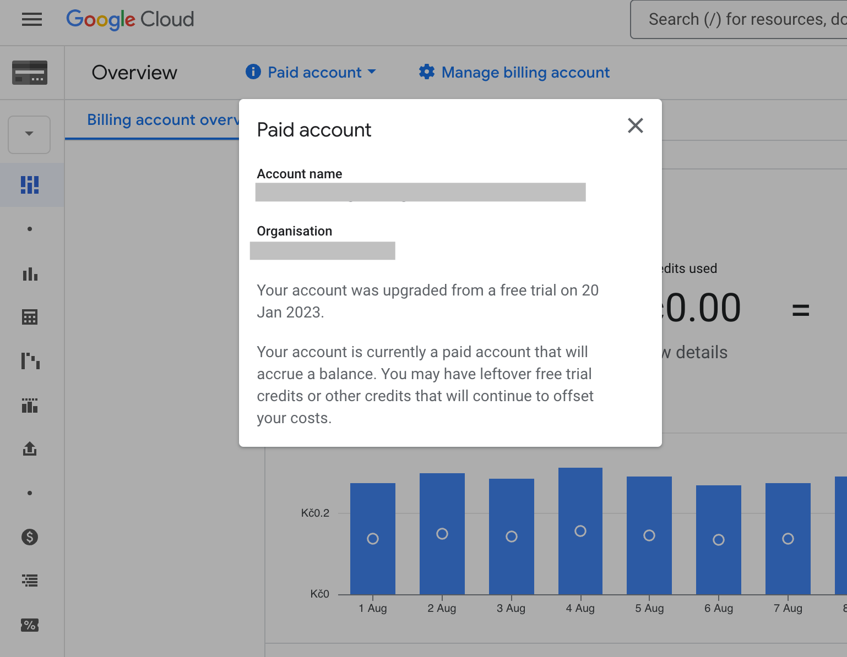
Task: Open the Billing credit card icon
Action: point(30,73)
